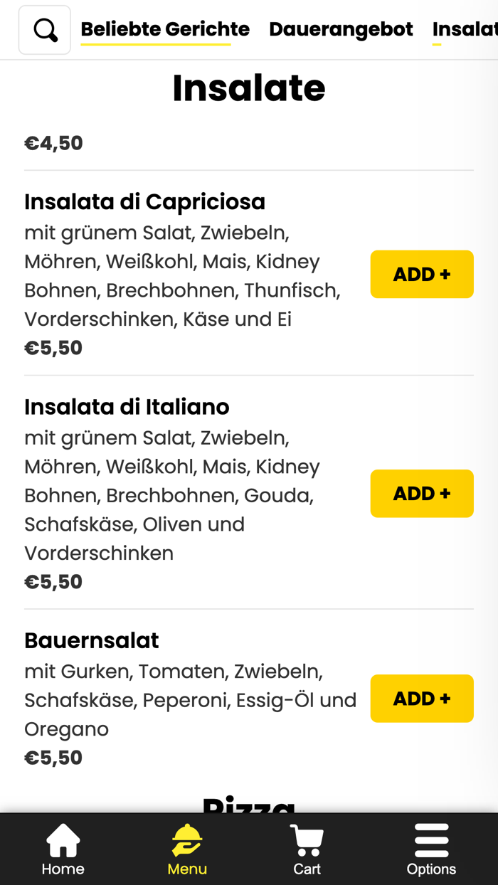
Task: Click the Pizza section heading
Action: point(249,807)
